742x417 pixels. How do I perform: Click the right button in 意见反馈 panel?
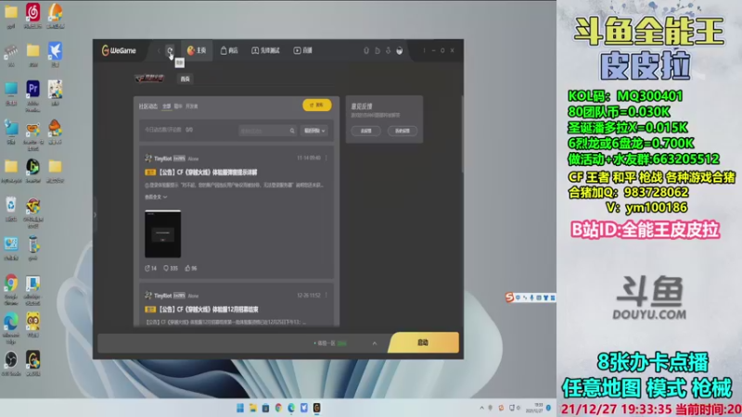tap(403, 131)
